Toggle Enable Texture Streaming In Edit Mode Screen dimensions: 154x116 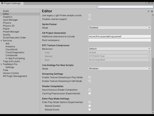coord(90,81)
